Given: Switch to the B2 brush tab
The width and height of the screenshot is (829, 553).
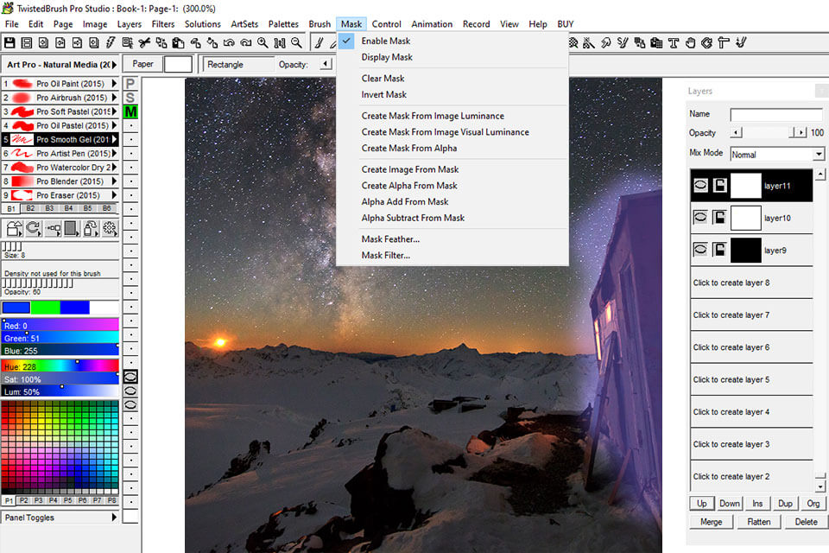Looking at the screenshot, I should [x=31, y=208].
